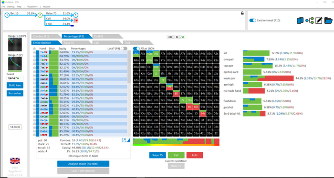Image resolution: width=334 pixels, height=178 pixels.
Task: Click the blue overlapping cards icon
Action: coord(300,20)
